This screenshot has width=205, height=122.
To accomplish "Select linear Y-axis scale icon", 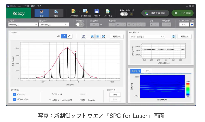I will [x=64, y=37].
